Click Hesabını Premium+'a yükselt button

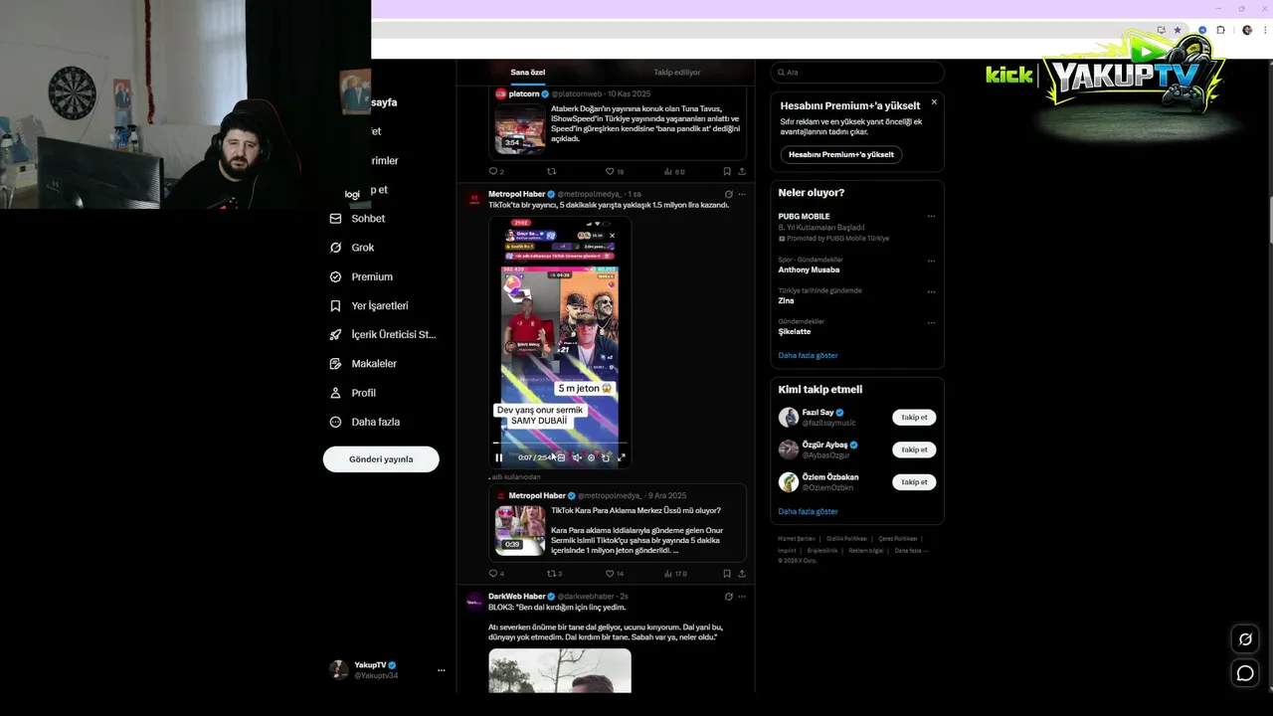(841, 155)
